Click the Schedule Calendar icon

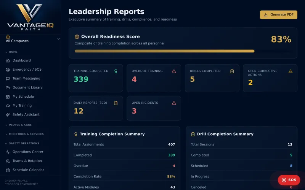(x=8, y=170)
